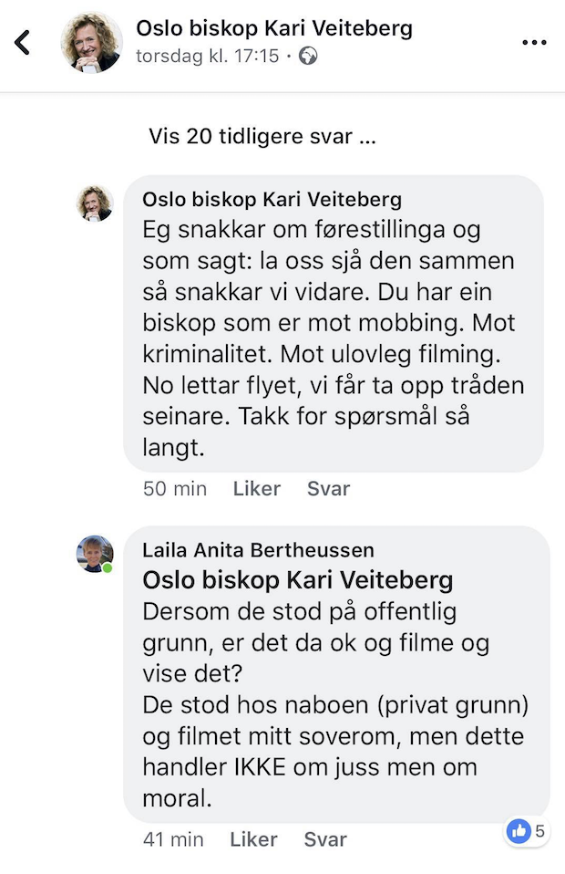This screenshot has width=565, height=874.
Task: Open header profile picture of Kari Veiteberg
Action: tap(91, 42)
